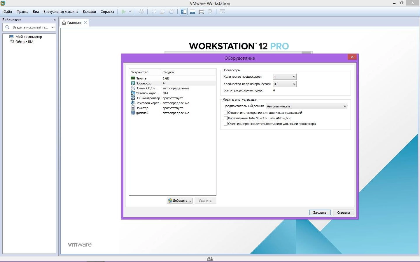Open Количество ядер на процессор dropdown
This screenshot has width=420, height=262.
point(285,84)
